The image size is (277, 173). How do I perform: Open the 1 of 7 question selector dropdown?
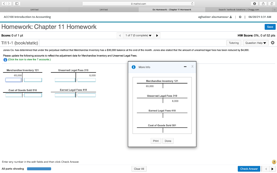coord(138,35)
